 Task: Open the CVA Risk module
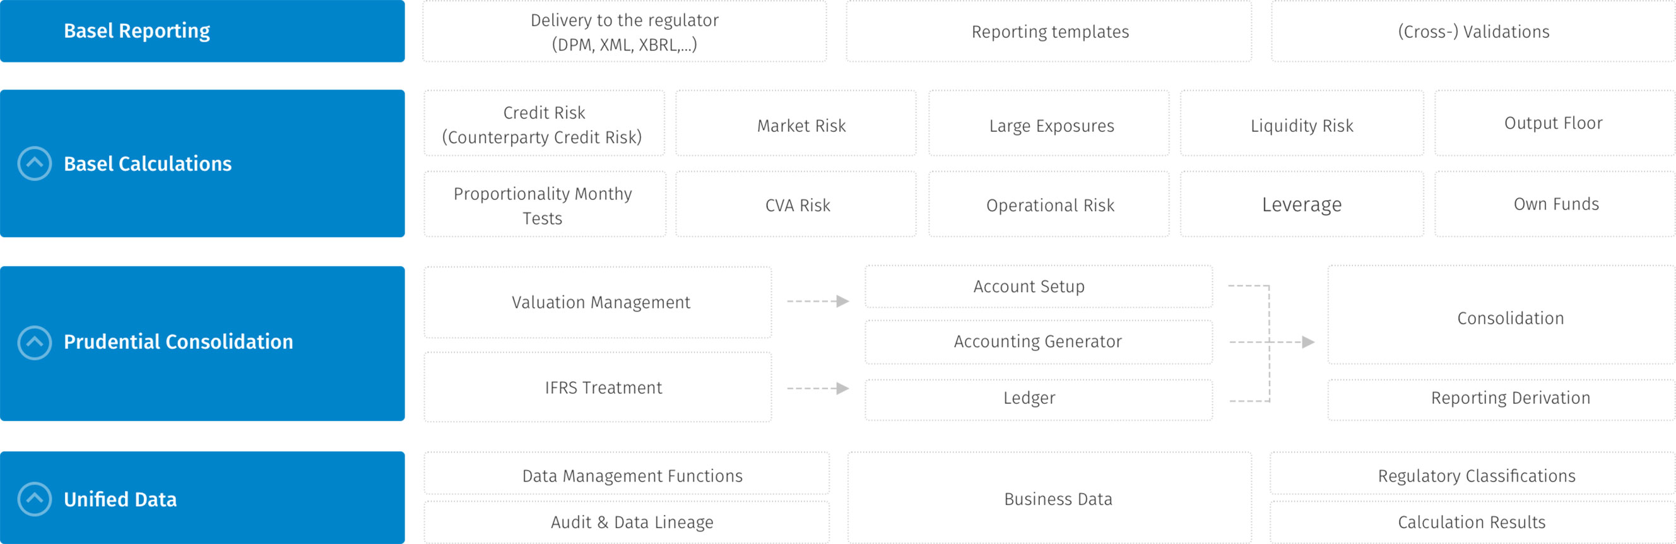click(x=797, y=205)
